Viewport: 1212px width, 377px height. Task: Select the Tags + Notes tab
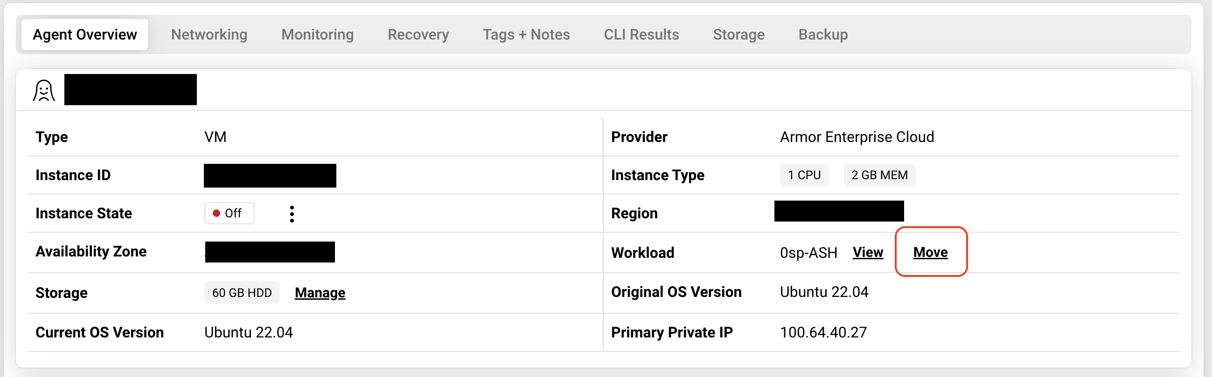pos(526,34)
